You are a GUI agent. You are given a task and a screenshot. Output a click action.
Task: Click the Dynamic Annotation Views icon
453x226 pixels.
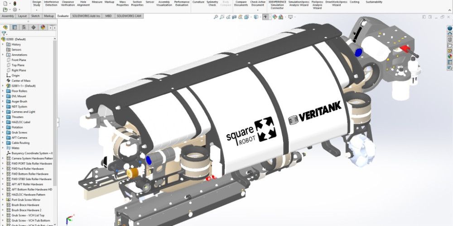tap(241, 17)
